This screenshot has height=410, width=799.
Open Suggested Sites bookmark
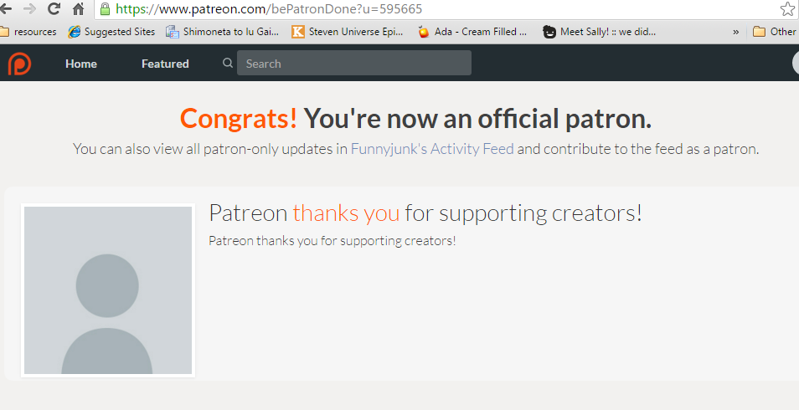pyautogui.click(x=111, y=32)
